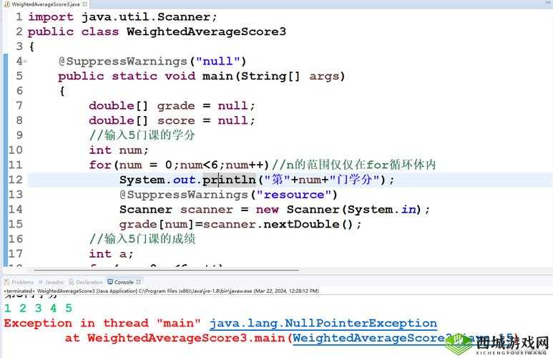Screen dimensions: 553x358
Task: Click the Declaration tab icon
Action: 72,282
